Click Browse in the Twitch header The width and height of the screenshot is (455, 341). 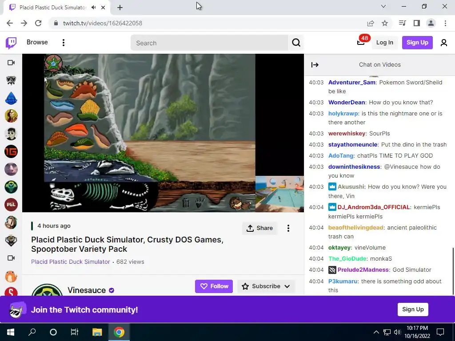pos(37,42)
